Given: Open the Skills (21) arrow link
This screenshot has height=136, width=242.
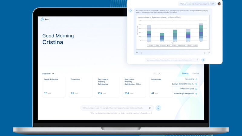Looking at the screenshot, I should 53,73.
